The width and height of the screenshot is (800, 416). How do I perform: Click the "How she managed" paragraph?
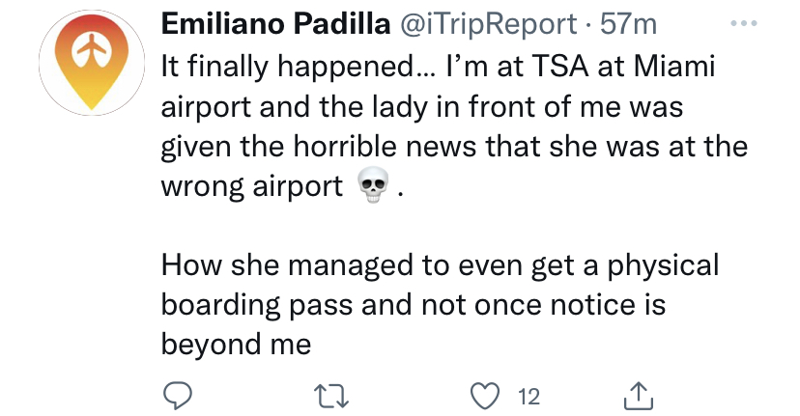click(x=440, y=304)
